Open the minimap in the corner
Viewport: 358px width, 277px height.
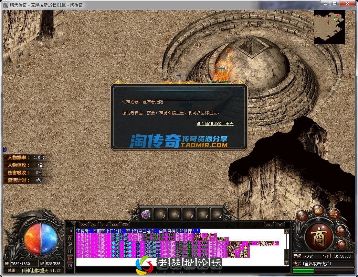(x=329, y=27)
